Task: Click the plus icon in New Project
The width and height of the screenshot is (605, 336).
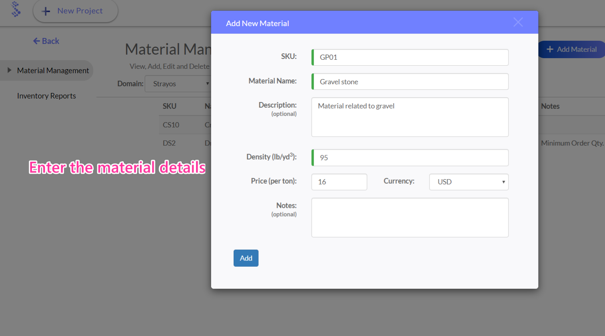Action: point(46,11)
